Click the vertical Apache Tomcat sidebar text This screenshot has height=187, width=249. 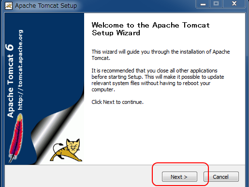point(10,86)
